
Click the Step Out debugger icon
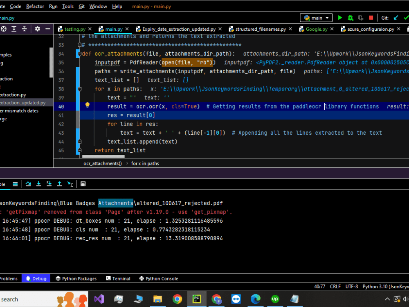(x=59, y=184)
